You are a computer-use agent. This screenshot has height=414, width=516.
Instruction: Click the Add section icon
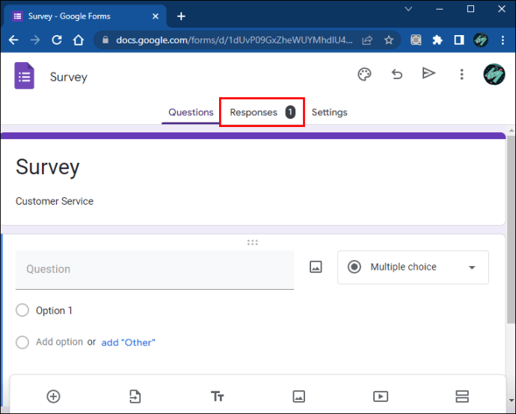(461, 396)
